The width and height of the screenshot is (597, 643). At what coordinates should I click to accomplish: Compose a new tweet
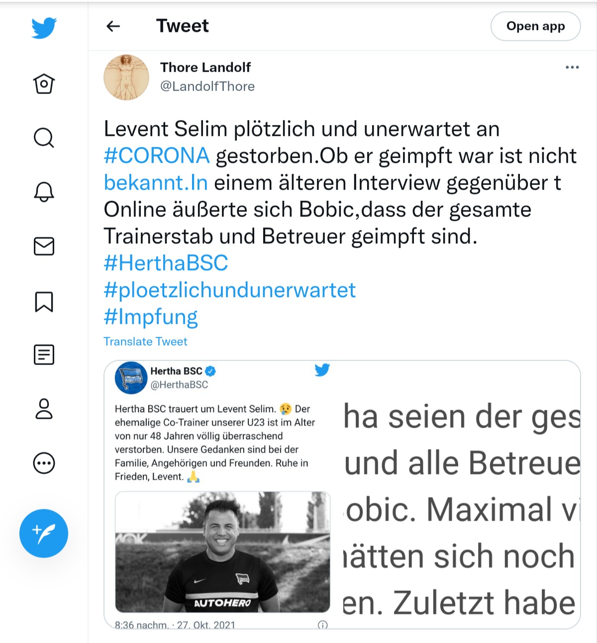[44, 533]
